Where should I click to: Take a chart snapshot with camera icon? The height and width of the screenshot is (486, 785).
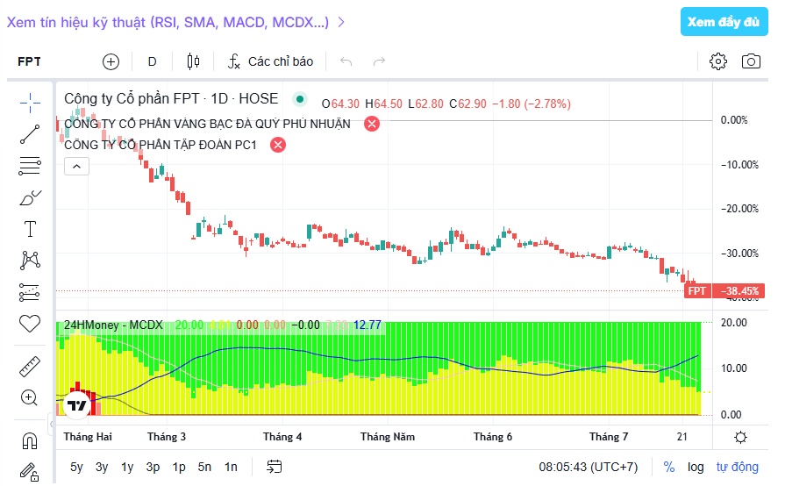coord(751,61)
